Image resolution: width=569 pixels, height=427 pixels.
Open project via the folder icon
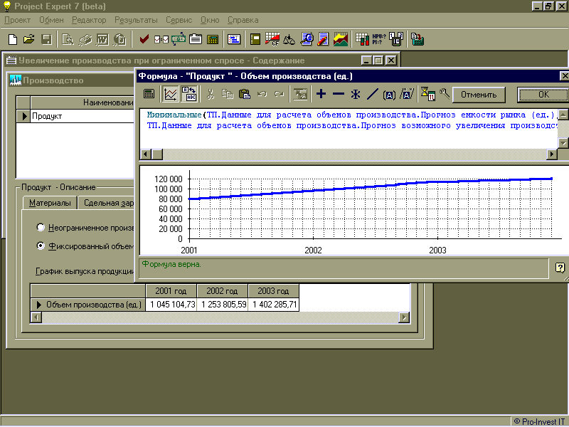29,39
